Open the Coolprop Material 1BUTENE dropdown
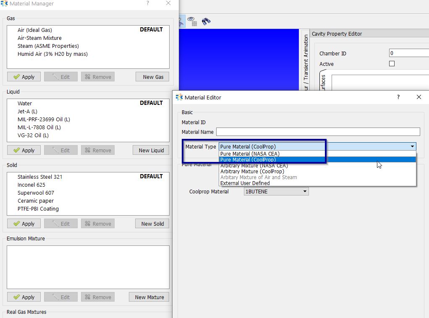This screenshot has height=318, width=429. [x=276, y=192]
